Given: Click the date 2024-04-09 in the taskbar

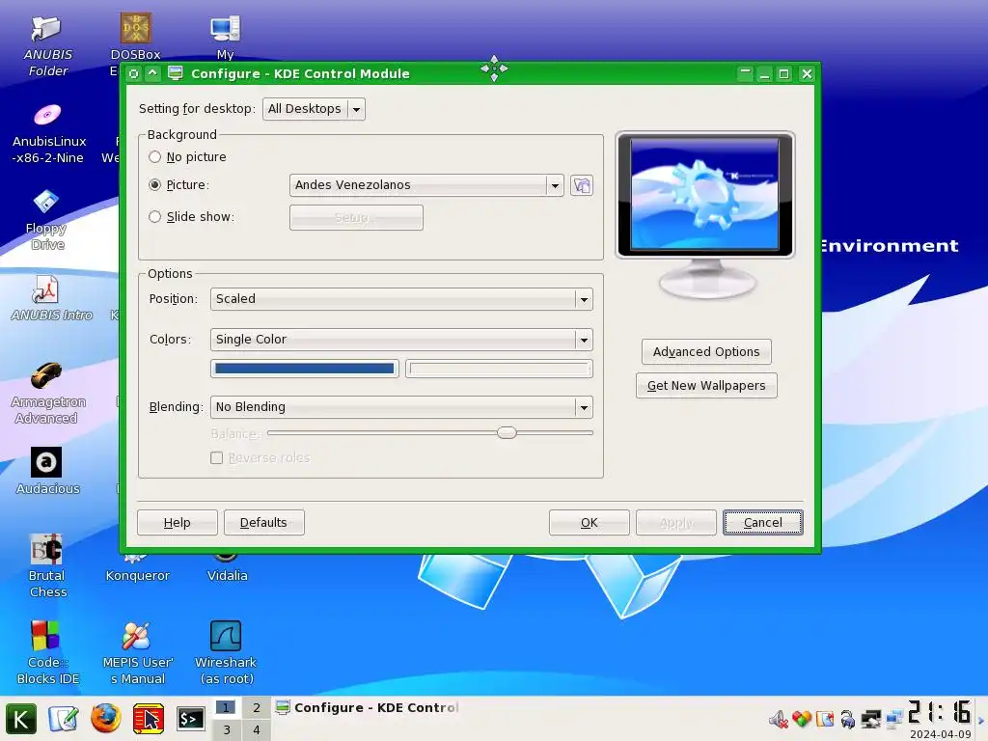Looking at the screenshot, I should tap(940, 734).
